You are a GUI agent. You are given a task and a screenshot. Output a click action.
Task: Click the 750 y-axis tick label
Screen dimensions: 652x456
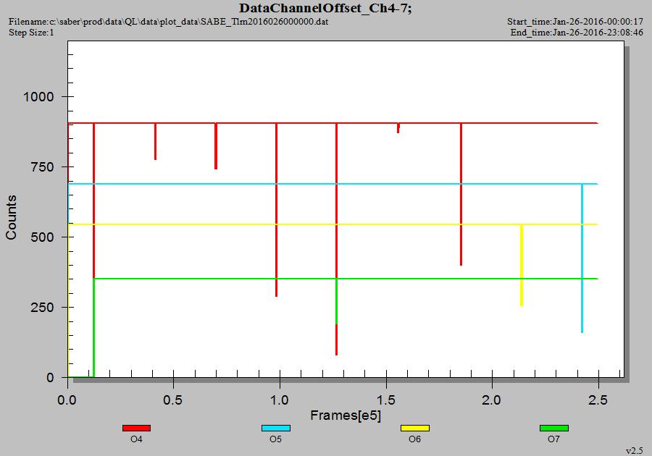(43, 167)
